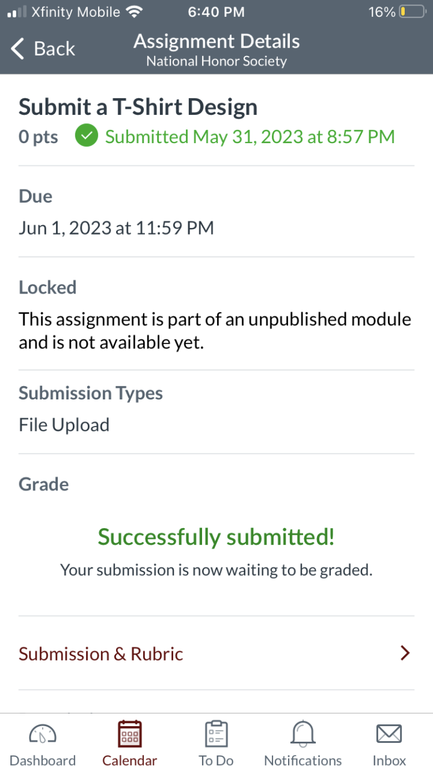This screenshot has width=433, height=770.
Task: Open the Inbox envelope icon
Action: [x=389, y=734]
